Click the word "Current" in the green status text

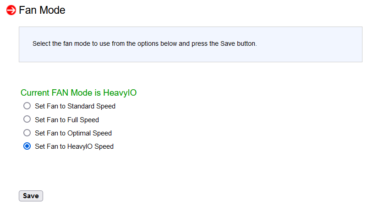35,93
